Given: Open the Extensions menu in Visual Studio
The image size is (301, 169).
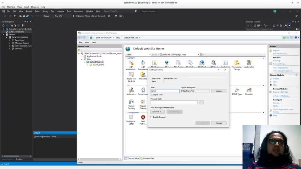Looking at the screenshot, I should click(78, 11).
